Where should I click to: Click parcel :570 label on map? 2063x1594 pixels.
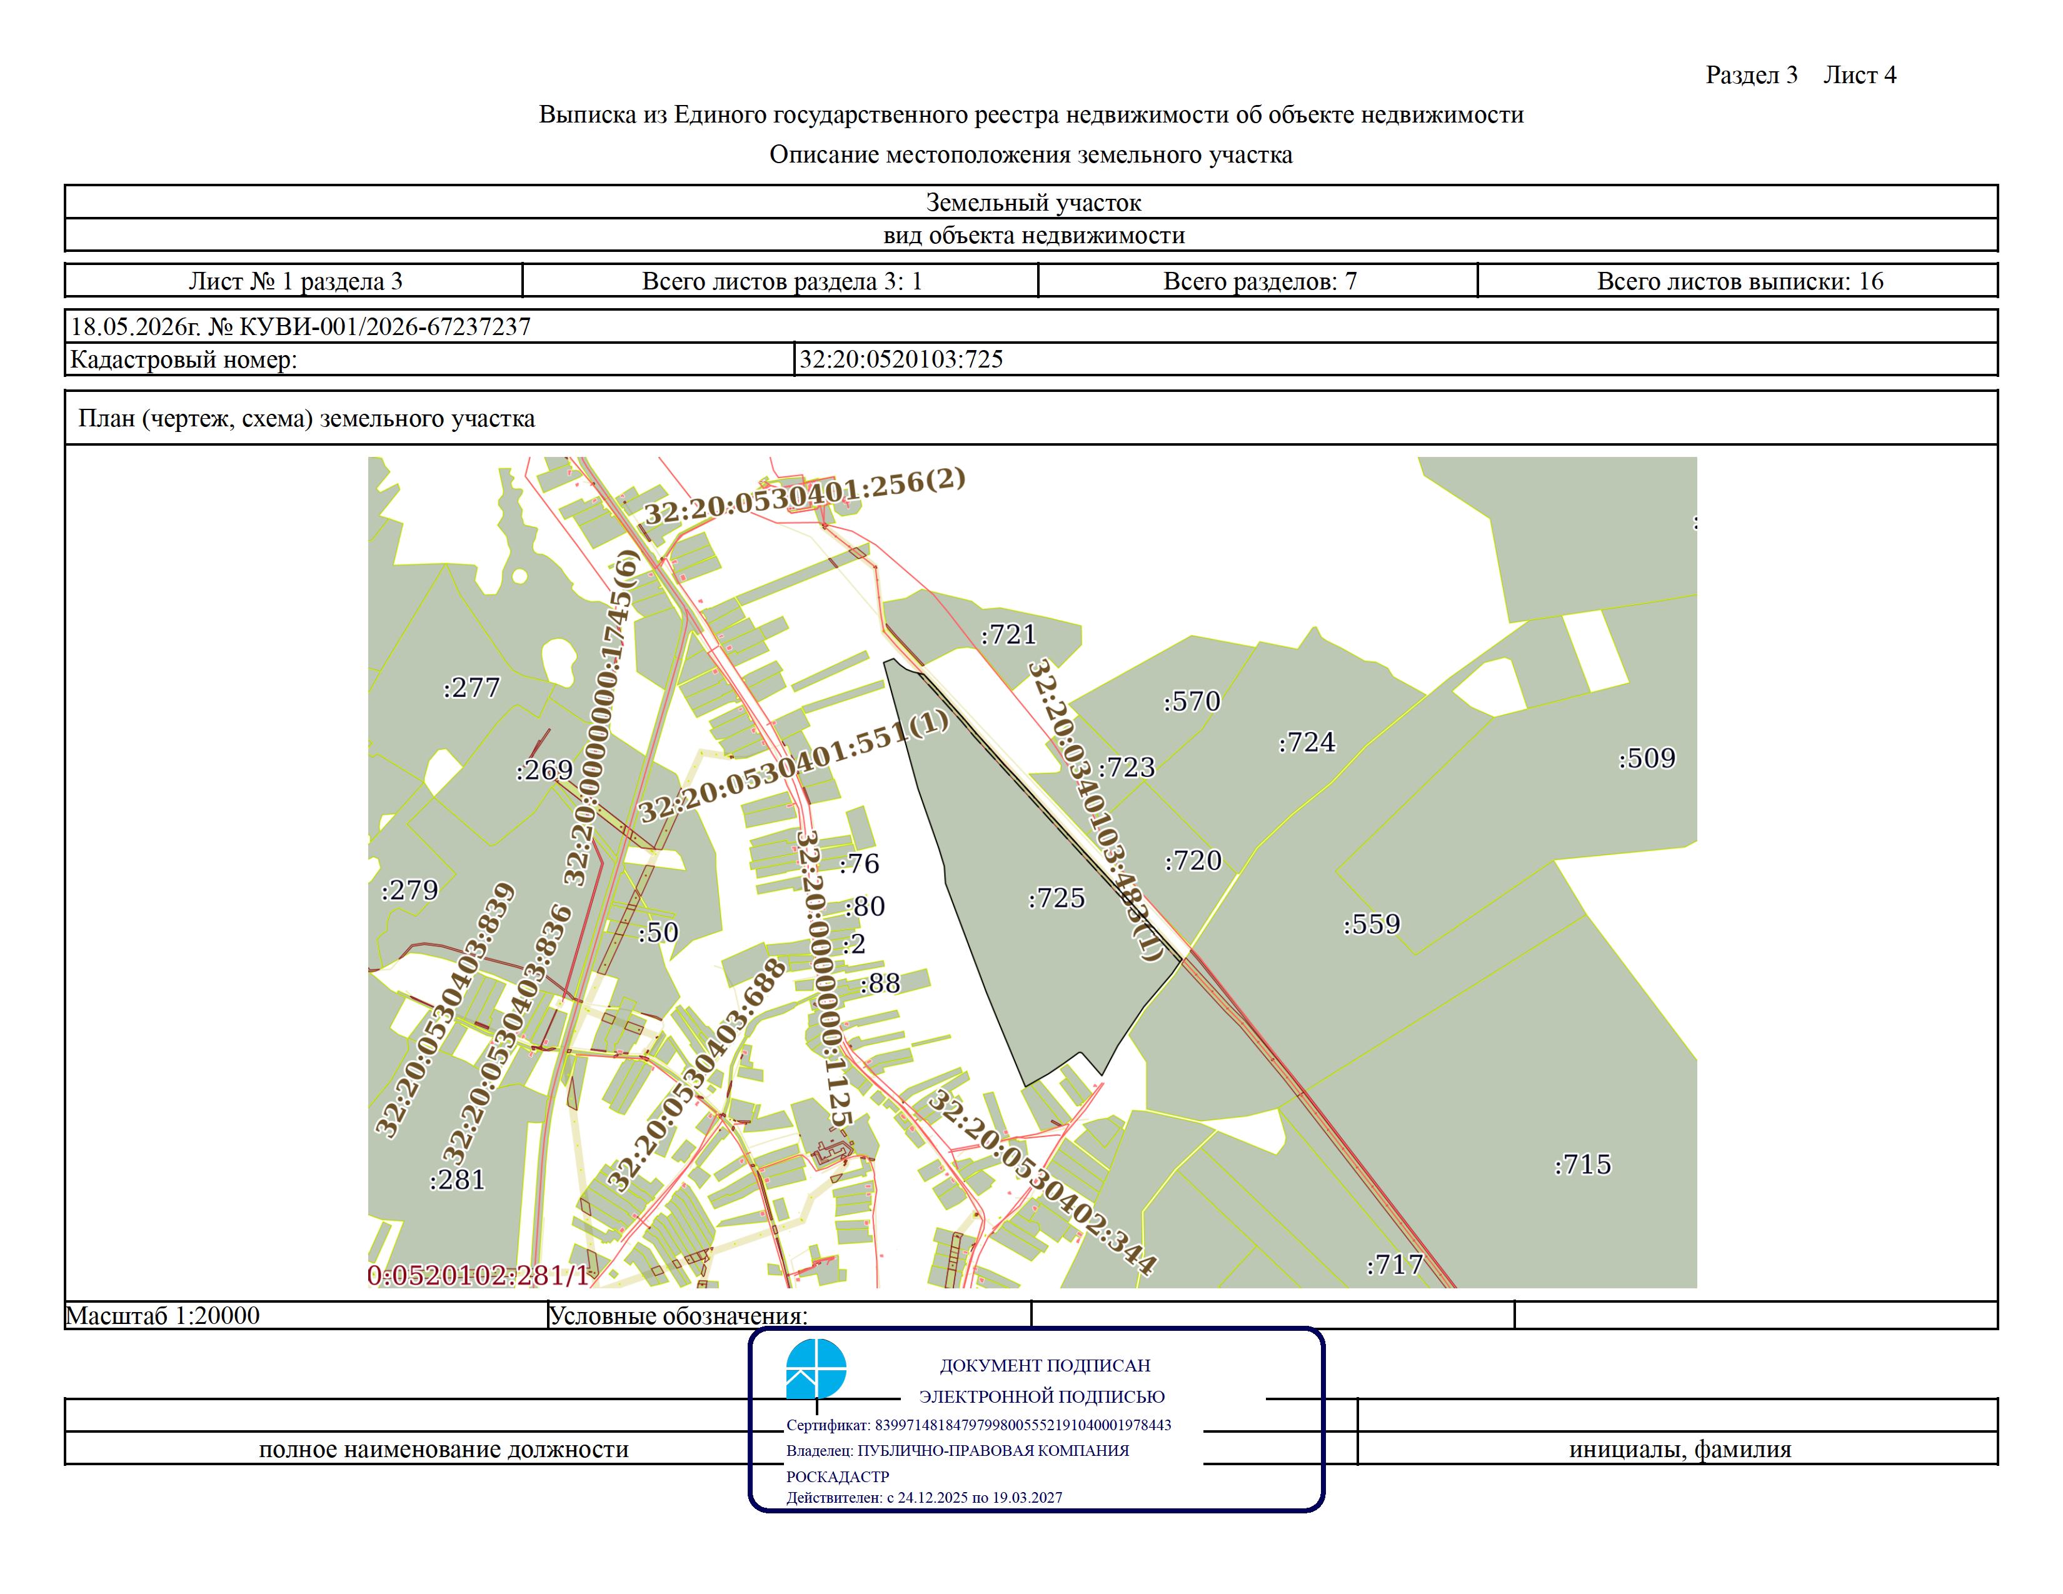pyautogui.click(x=1192, y=701)
